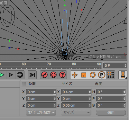Click blue selected point on object top
This screenshot has width=129, height=120.
pyautogui.click(x=65, y=10)
